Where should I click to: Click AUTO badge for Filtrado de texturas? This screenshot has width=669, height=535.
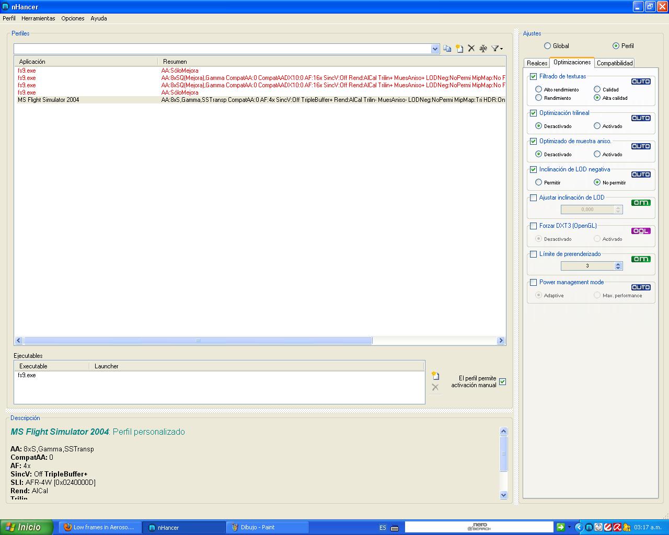[x=641, y=82]
